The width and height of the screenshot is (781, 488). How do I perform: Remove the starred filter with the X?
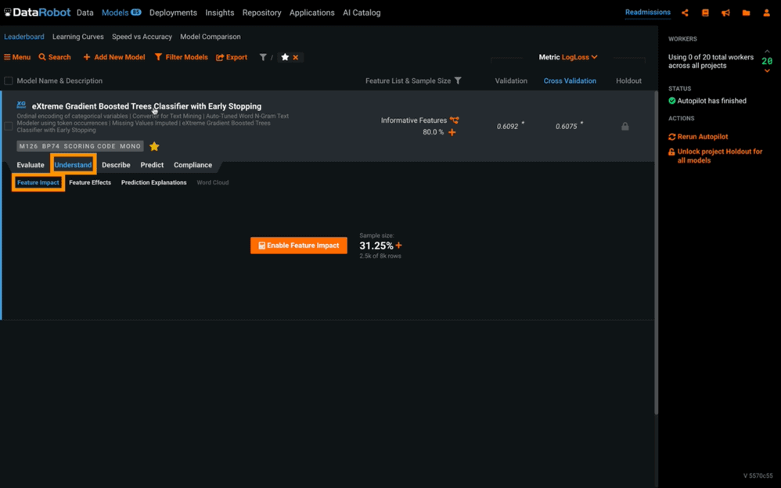295,57
